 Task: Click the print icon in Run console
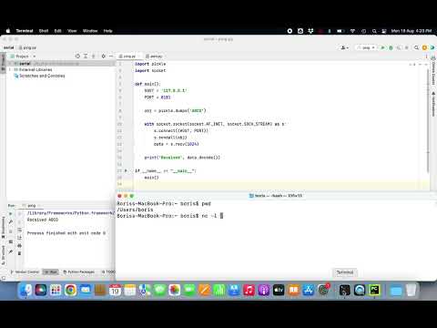click(19, 245)
